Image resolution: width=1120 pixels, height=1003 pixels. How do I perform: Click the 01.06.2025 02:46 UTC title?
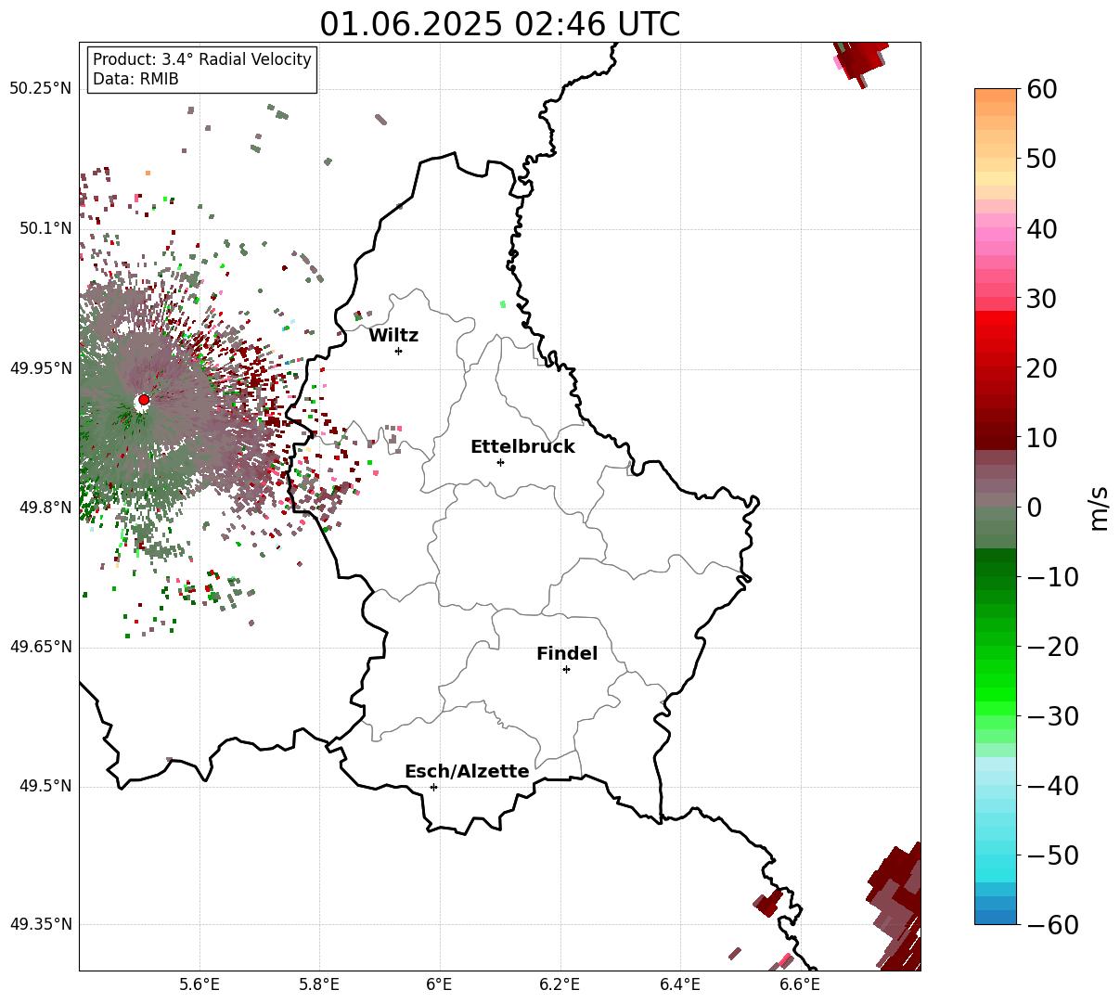[500, 24]
